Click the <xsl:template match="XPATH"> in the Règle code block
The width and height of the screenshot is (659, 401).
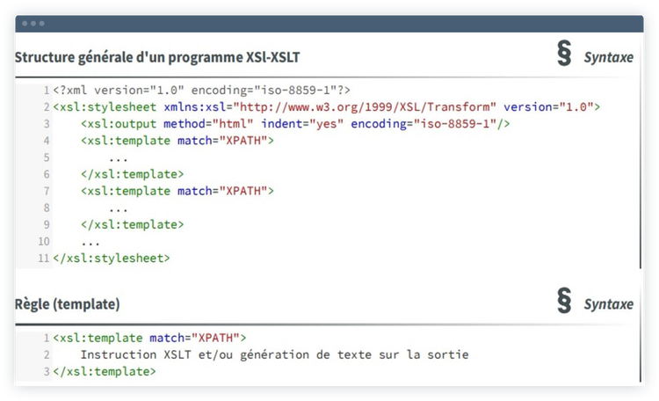click(149, 338)
